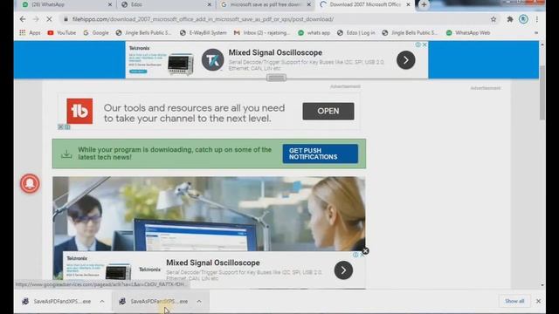Close the video overlay ad
The width and height of the screenshot is (559, 314).
coord(365,251)
